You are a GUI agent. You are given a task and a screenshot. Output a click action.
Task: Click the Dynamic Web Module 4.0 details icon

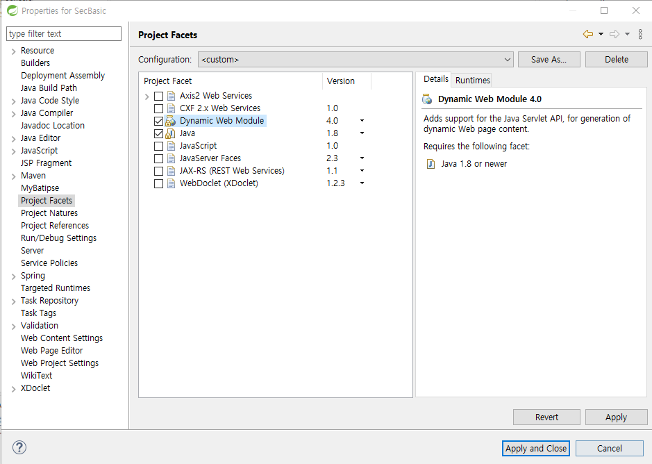427,99
